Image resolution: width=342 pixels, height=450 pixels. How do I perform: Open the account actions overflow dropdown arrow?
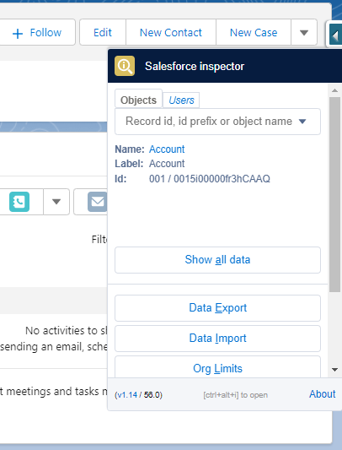pos(304,32)
